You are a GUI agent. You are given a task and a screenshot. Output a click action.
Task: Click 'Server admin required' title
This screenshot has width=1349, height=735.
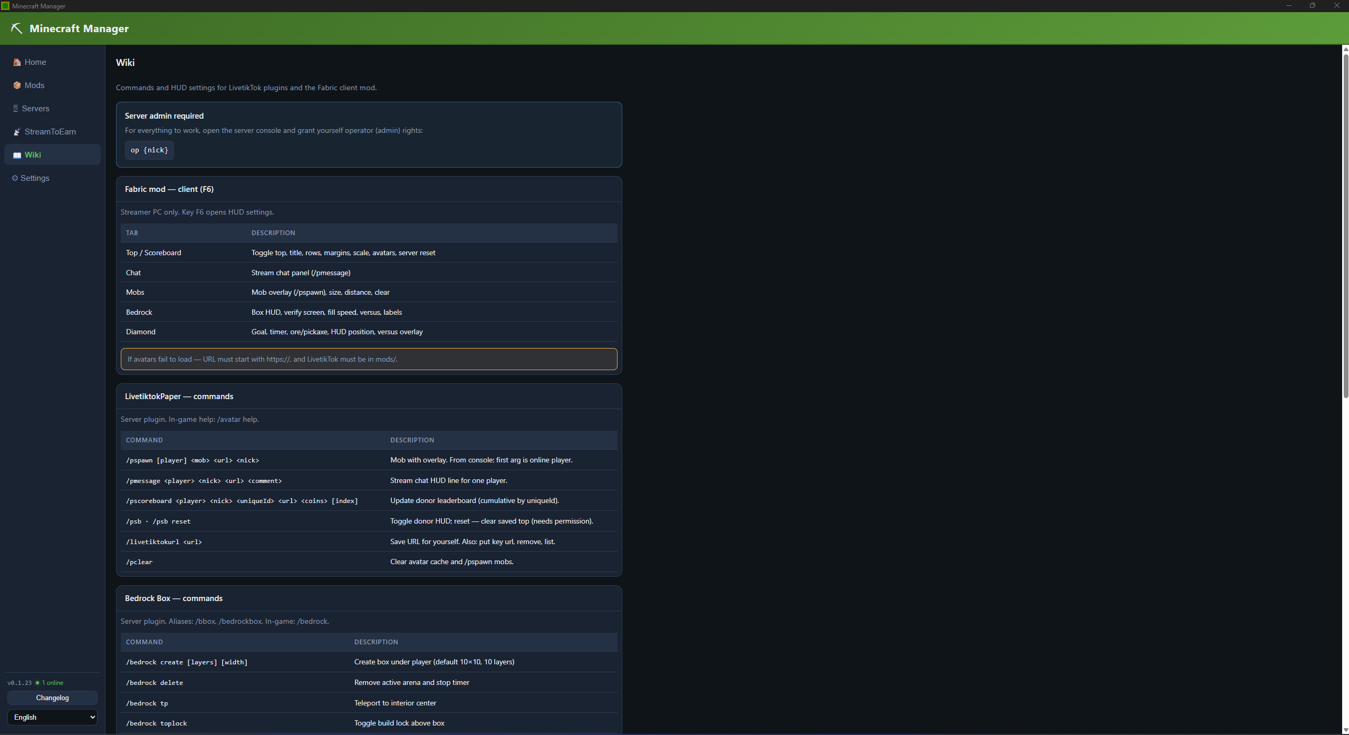pyautogui.click(x=164, y=116)
